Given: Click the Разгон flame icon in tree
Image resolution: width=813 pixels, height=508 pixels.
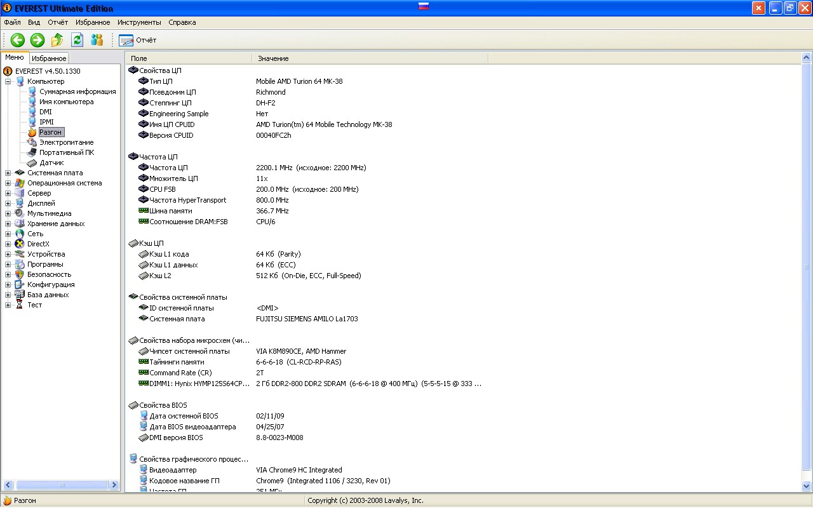Looking at the screenshot, I should pos(32,132).
